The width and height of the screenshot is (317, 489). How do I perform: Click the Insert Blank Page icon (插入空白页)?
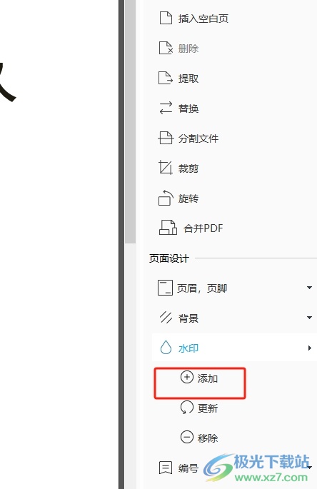pos(166,18)
